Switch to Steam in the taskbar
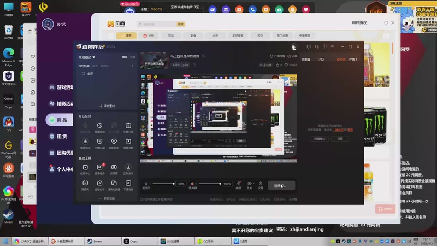The width and height of the screenshot is (437, 246). pos(103,241)
